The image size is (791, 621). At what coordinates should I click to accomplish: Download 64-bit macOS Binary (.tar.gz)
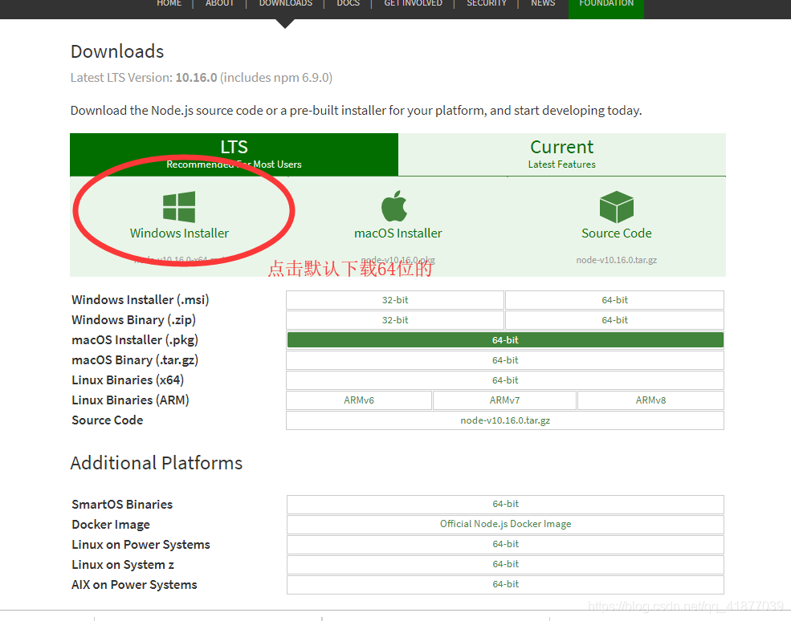pos(505,360)
